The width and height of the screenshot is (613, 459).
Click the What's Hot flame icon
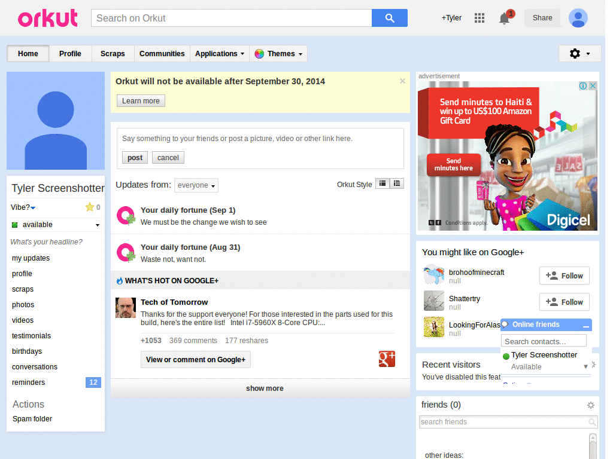120,281
